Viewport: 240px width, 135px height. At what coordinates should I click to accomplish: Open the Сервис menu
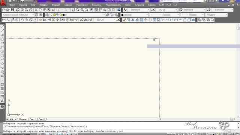[x=68, y=5]
